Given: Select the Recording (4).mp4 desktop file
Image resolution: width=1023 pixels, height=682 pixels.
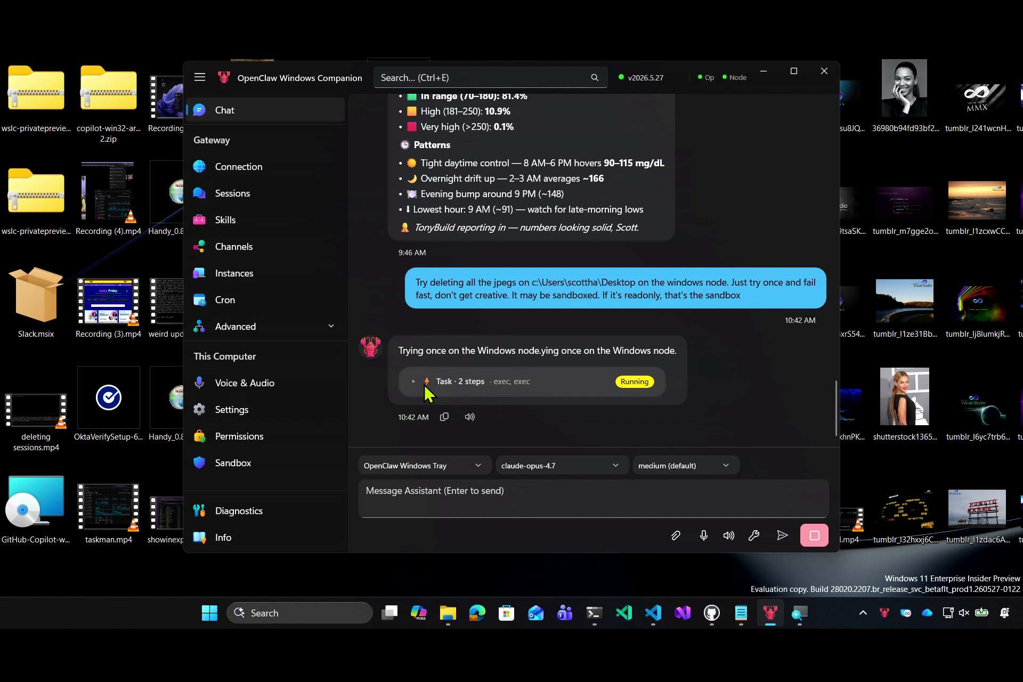Looking at the screenshot, I should (x=108, y=199).
